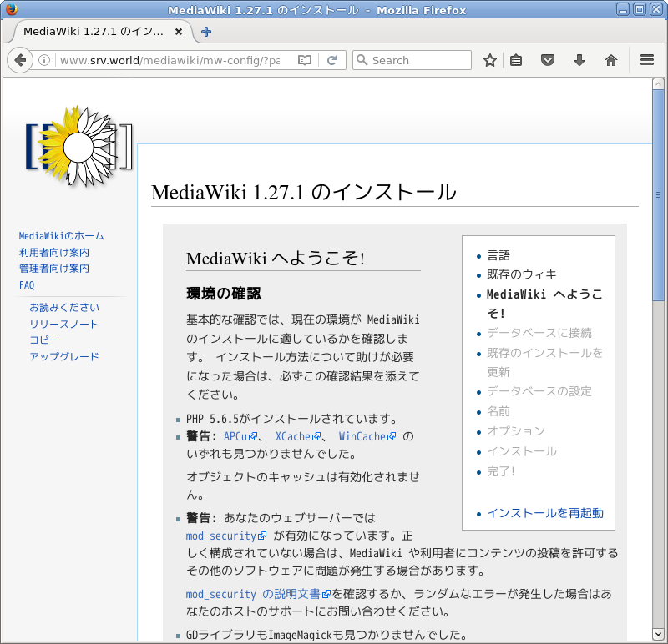Open the Firefox hamburger menu

pos(646,60)
